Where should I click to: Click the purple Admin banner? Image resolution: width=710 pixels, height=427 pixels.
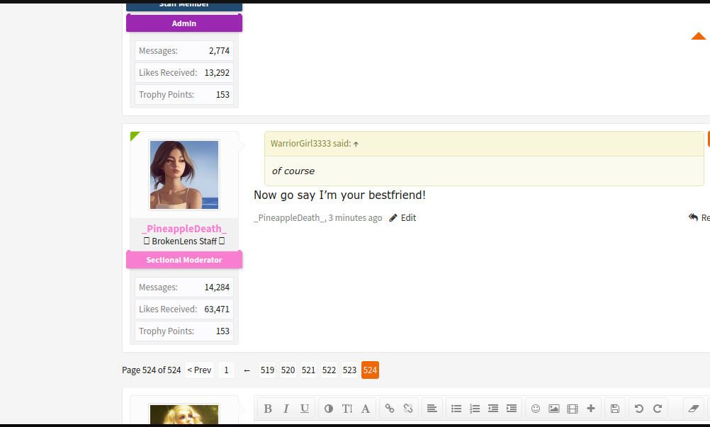coord(184,23)
